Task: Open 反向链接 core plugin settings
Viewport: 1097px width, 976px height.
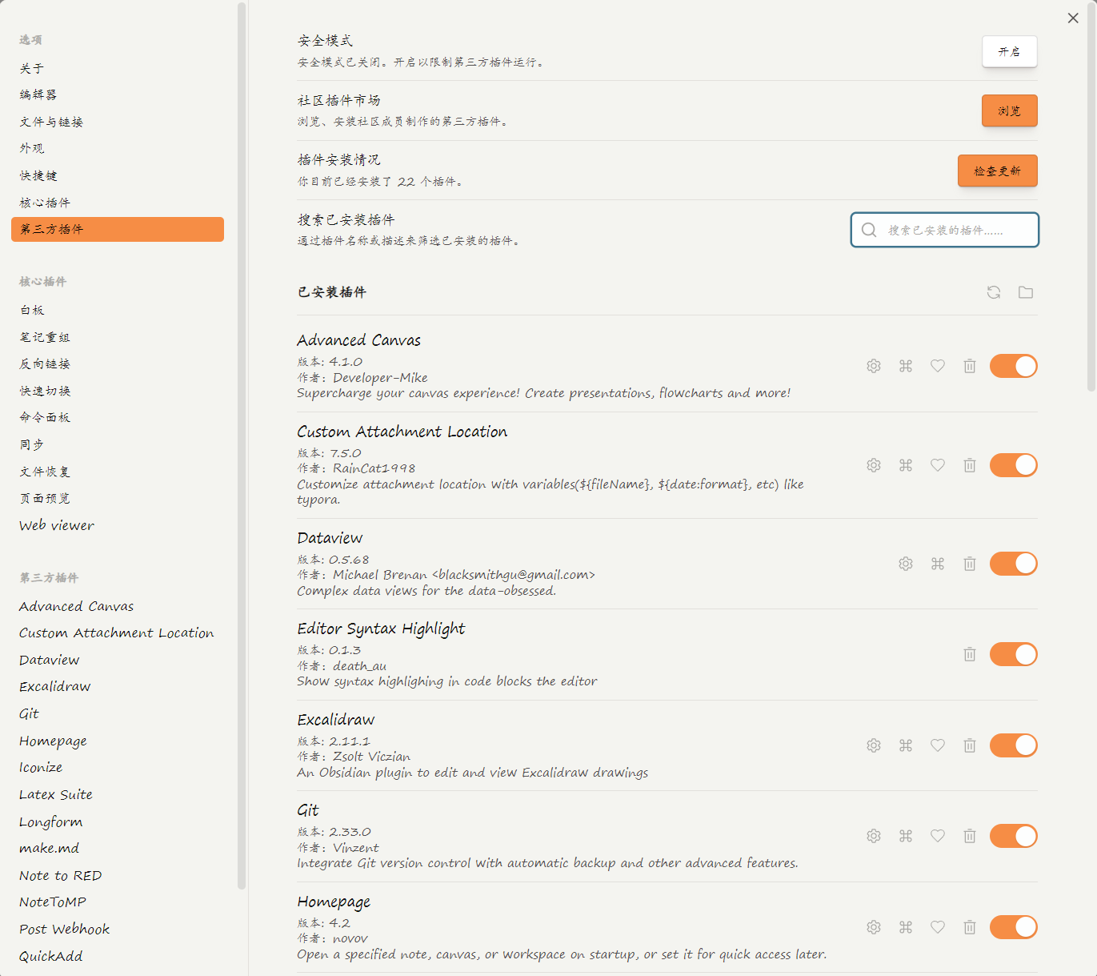Action: coord(118,364)
